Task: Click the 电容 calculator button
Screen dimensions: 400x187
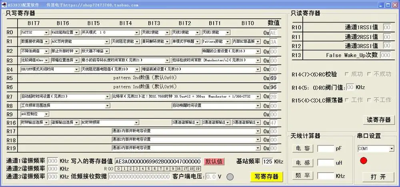Action: (x=302, y=149)
